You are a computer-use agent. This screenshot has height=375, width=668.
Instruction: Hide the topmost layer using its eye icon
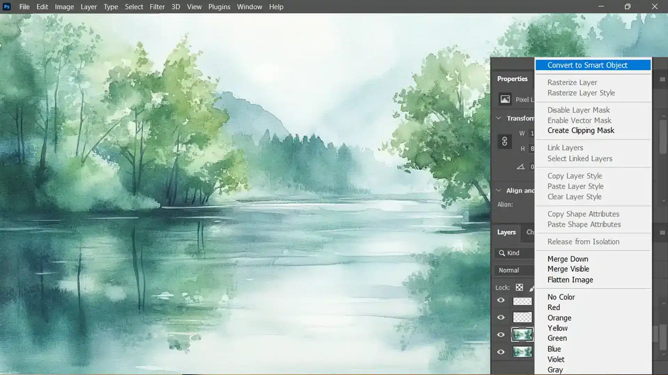pyautogui.click(x=501, y=300)
